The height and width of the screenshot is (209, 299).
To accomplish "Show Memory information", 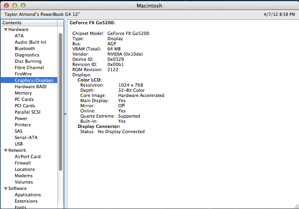I will click(x=23, y=93).
